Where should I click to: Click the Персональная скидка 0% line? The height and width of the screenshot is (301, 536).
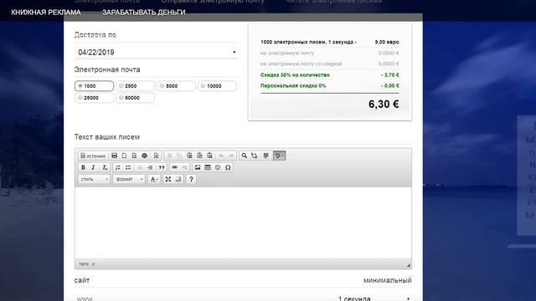click(x=329, y=85)
